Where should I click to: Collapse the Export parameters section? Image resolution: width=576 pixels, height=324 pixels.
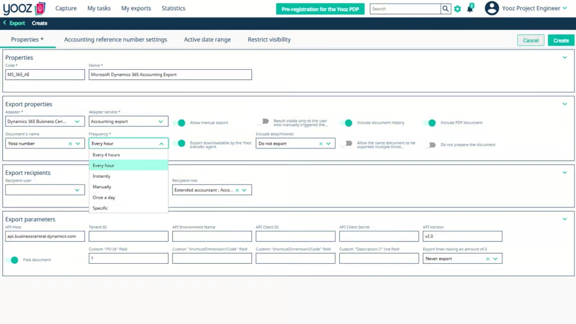click(x=565, y=219)
